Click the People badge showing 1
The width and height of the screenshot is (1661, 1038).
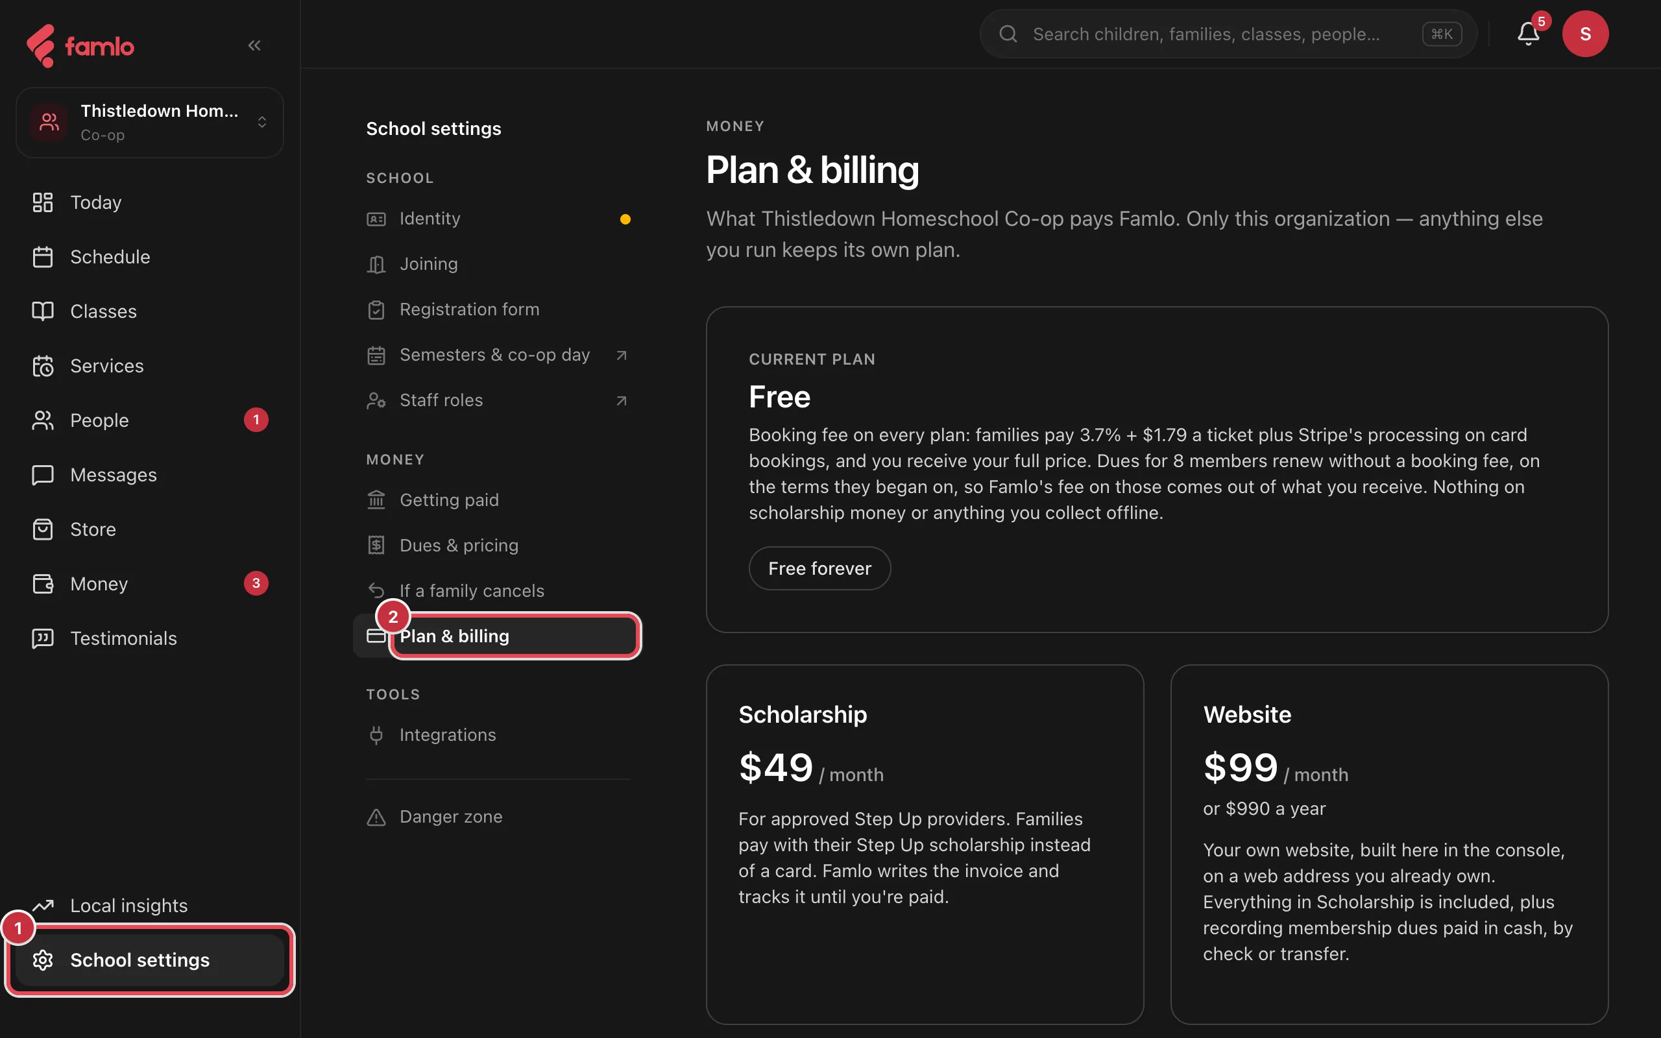tap(256, 420)
